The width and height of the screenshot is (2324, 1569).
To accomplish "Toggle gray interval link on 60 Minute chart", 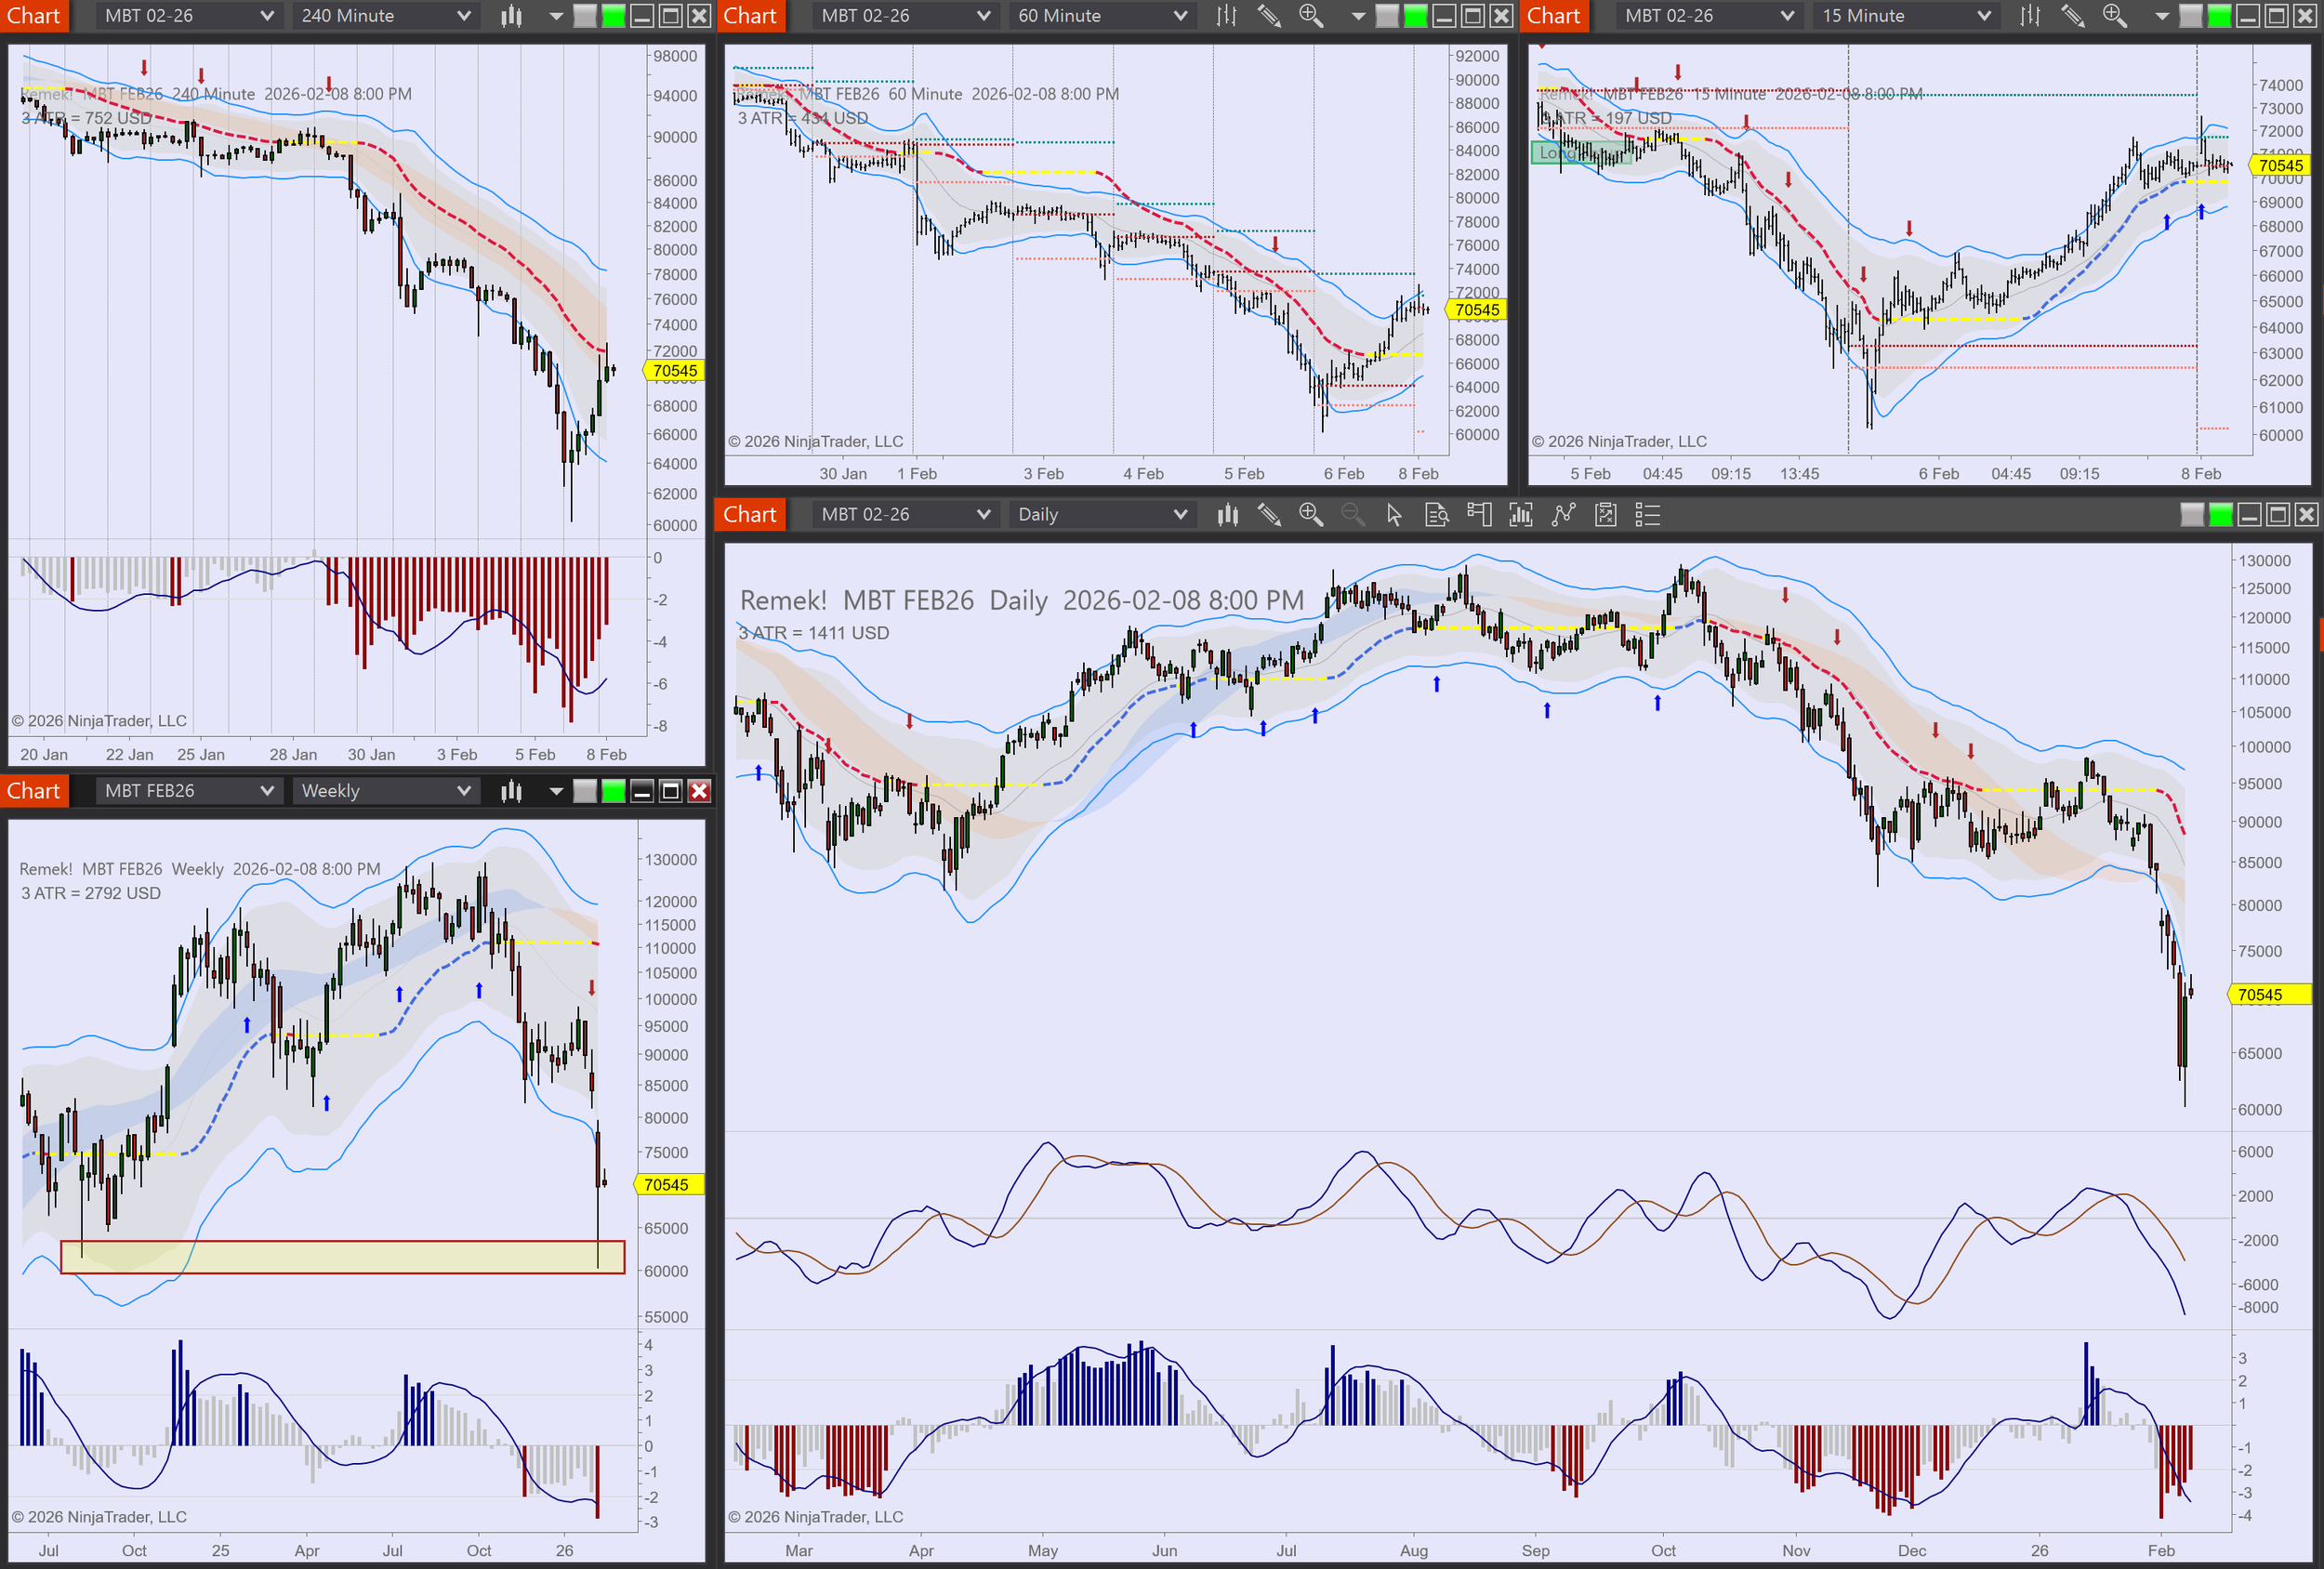I will [1387, 16].
